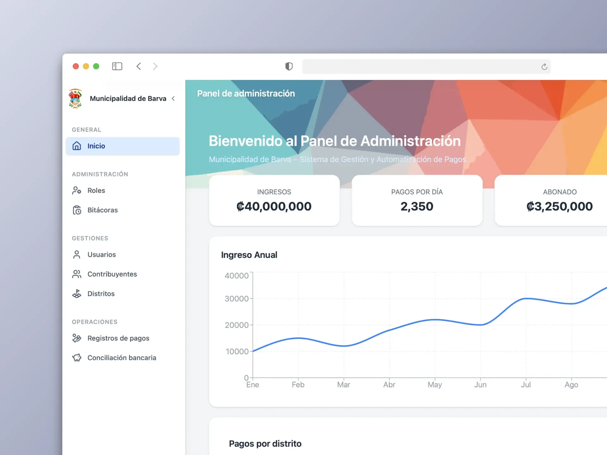The width and height of the screenshot is (607, 455).
Task: Select the Roles icon in sidebar
Action: 77,190
